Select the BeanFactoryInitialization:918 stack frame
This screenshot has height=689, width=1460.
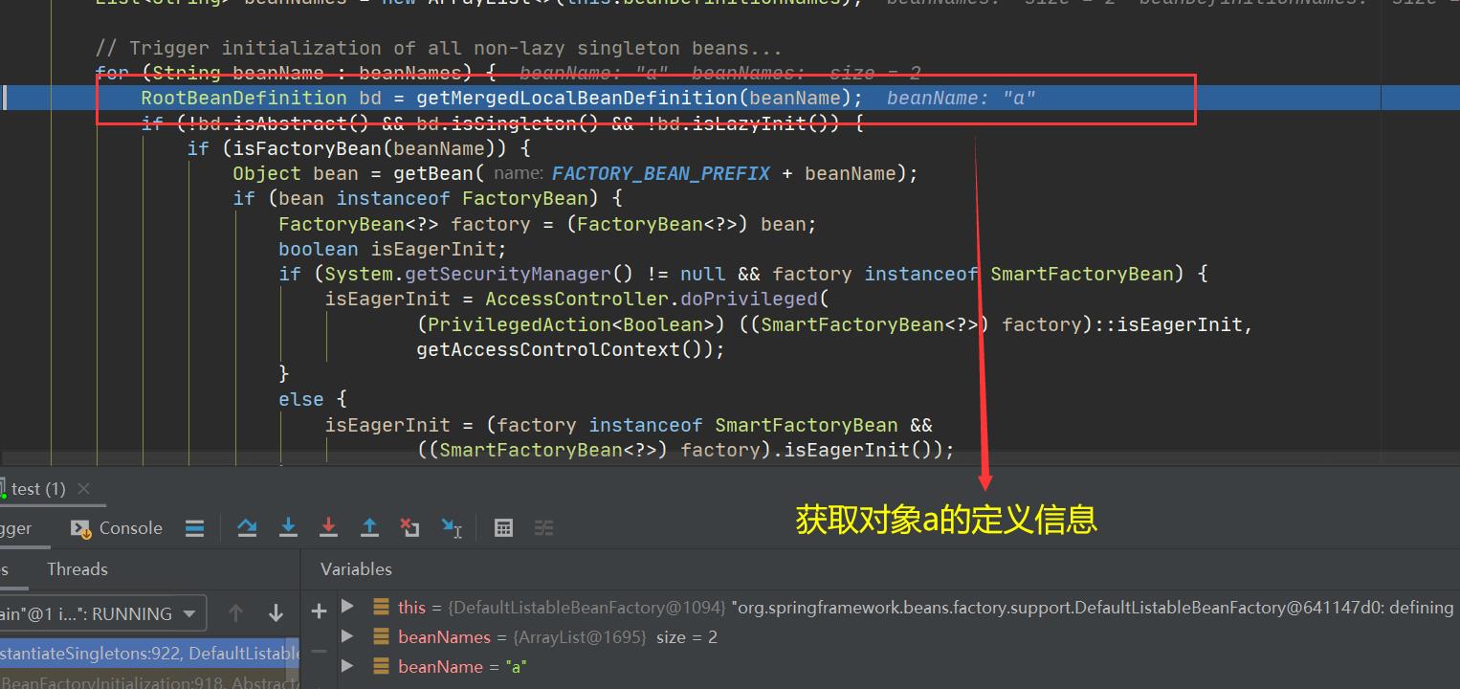coord(149,681)
